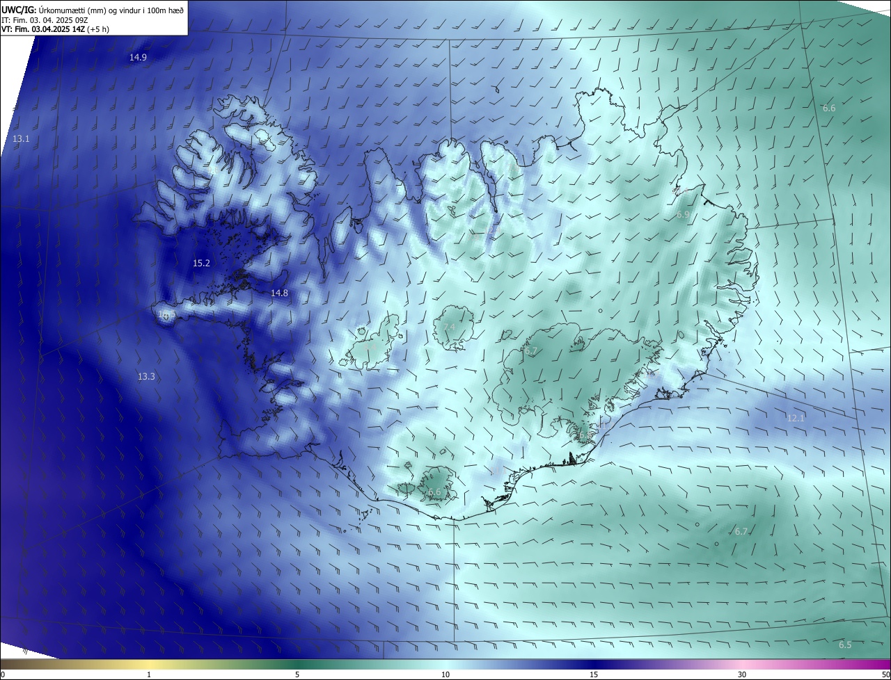The width and height of the screenshot is (891, 680).
Task: Click the '1' tick on the colour scale
Action: tap(150, 674)
